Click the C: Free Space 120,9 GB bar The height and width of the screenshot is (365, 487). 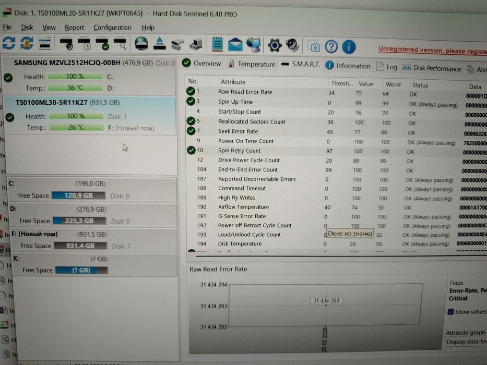[x=78, y=195]
